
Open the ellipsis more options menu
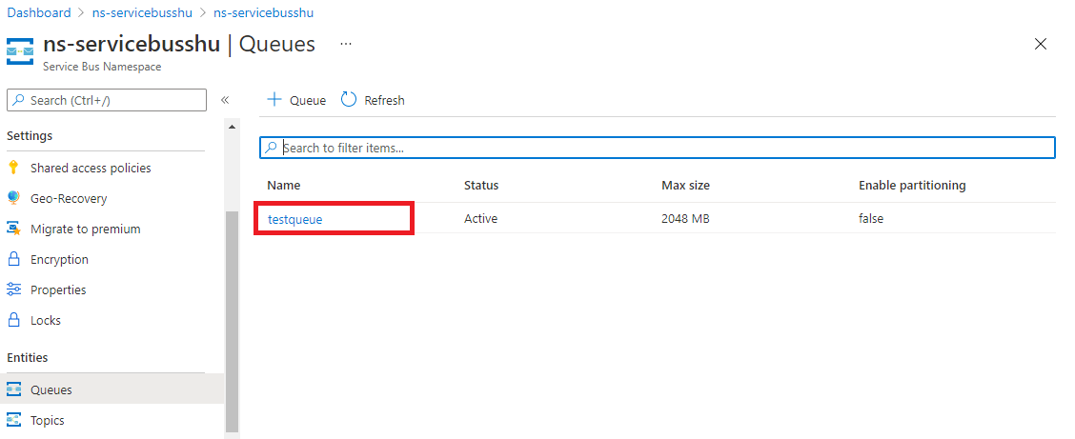pos(346,44)
